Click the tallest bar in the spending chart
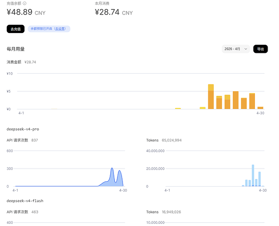The width and height of the screenshot is (279, 226). pos(211,97)
